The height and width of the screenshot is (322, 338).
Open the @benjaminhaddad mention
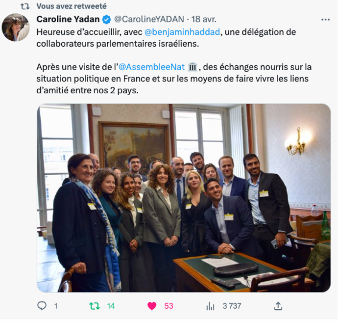pos(182,32)
